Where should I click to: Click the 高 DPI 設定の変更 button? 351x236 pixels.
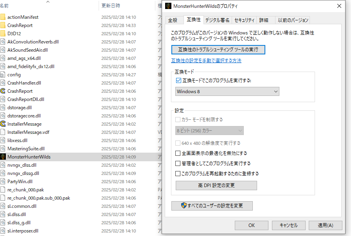(216, 186)
